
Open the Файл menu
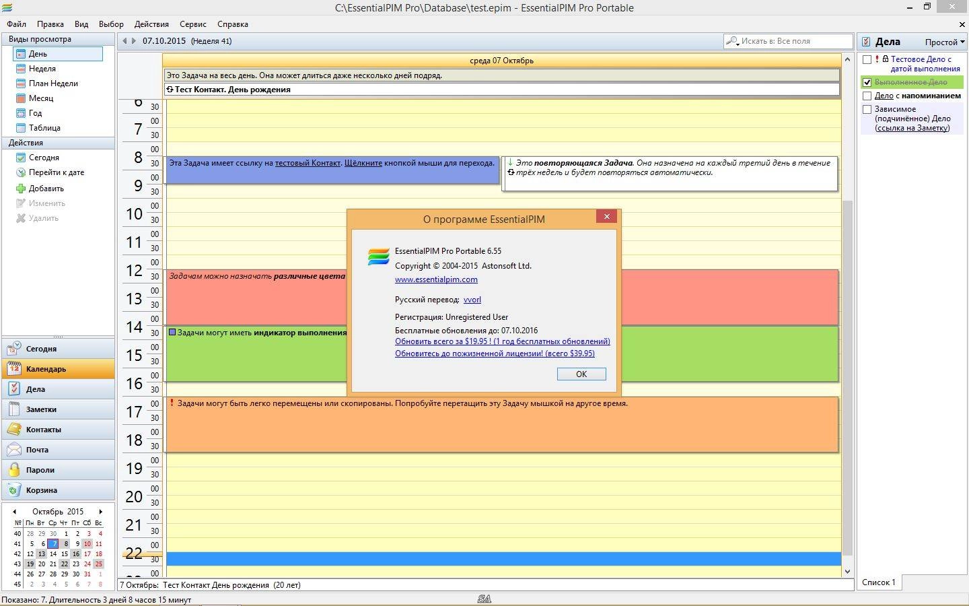[x=17, y=24]
